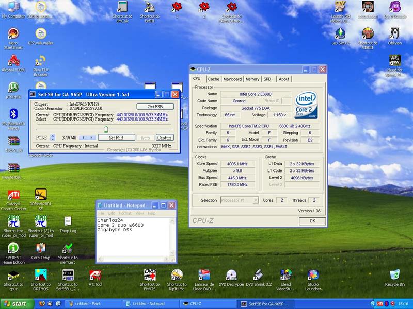This screenshot has width=413, height=309.
Task: Open Firefox from quick launch
Action: tap(42, 304)
